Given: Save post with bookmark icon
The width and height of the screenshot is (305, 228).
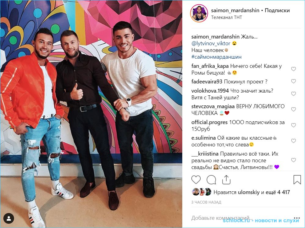Looking at the screenshot, I should (x=297, y=179).
